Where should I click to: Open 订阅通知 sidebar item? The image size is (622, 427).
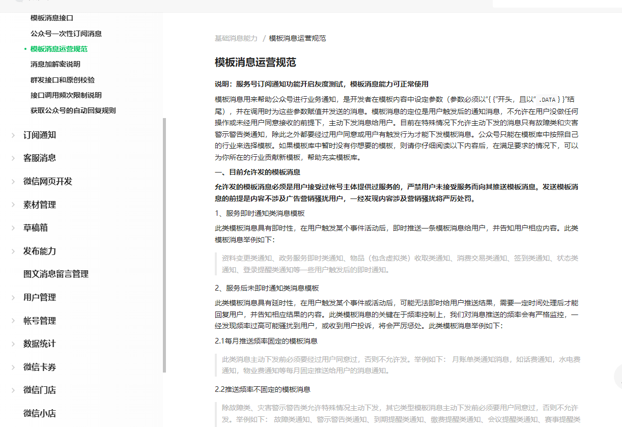pyautogui.click(x=40, y=135)
